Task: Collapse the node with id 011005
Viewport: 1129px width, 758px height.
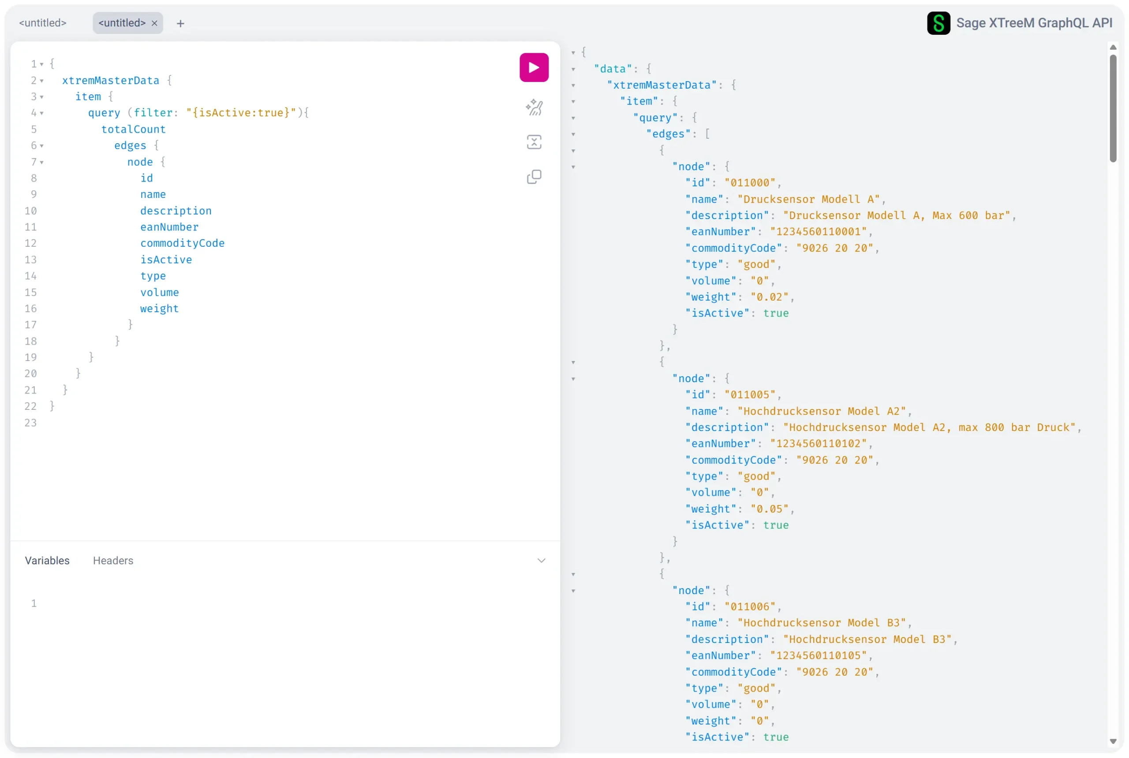Action: 573,379
